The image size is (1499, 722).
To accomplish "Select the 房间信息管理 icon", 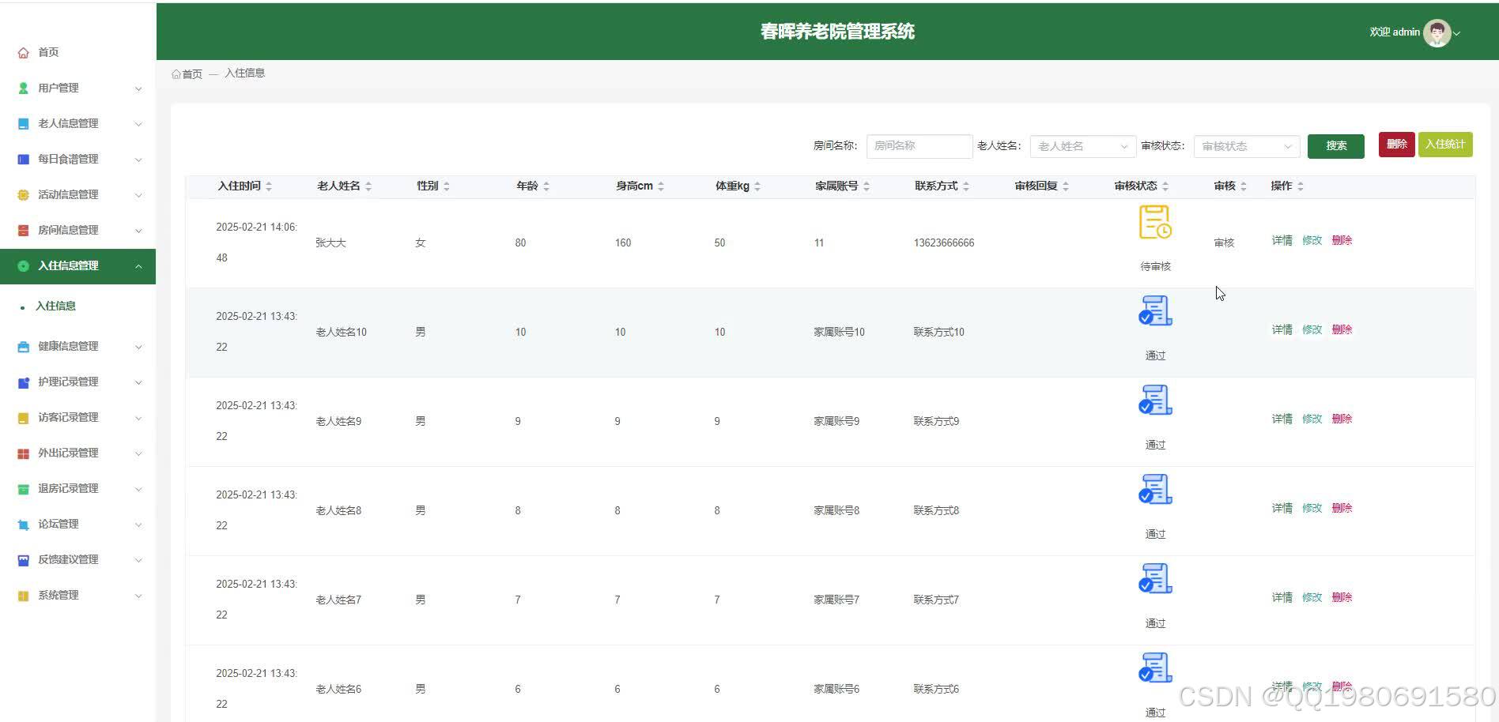I will (23, 230).
